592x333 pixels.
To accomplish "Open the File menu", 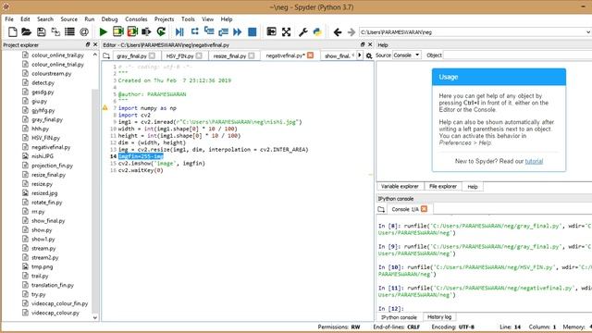I will (9, 18).
